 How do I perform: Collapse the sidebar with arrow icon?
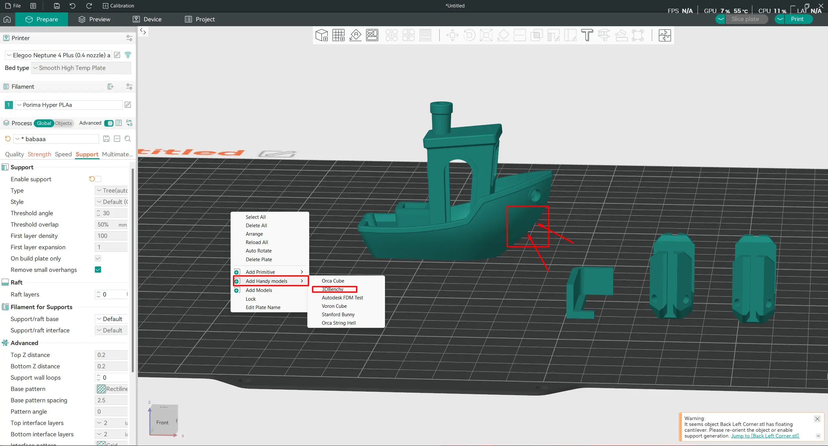click(143, 31)
